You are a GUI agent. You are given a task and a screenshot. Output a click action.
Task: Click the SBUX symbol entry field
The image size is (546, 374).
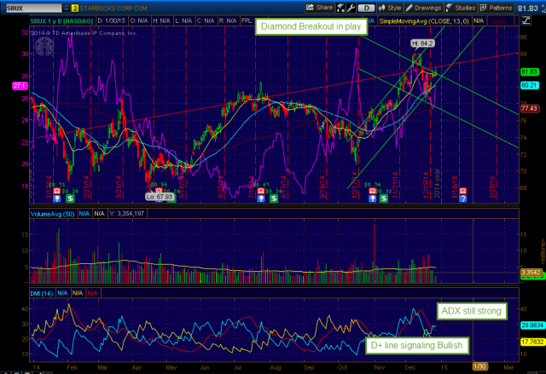point(34,8)
